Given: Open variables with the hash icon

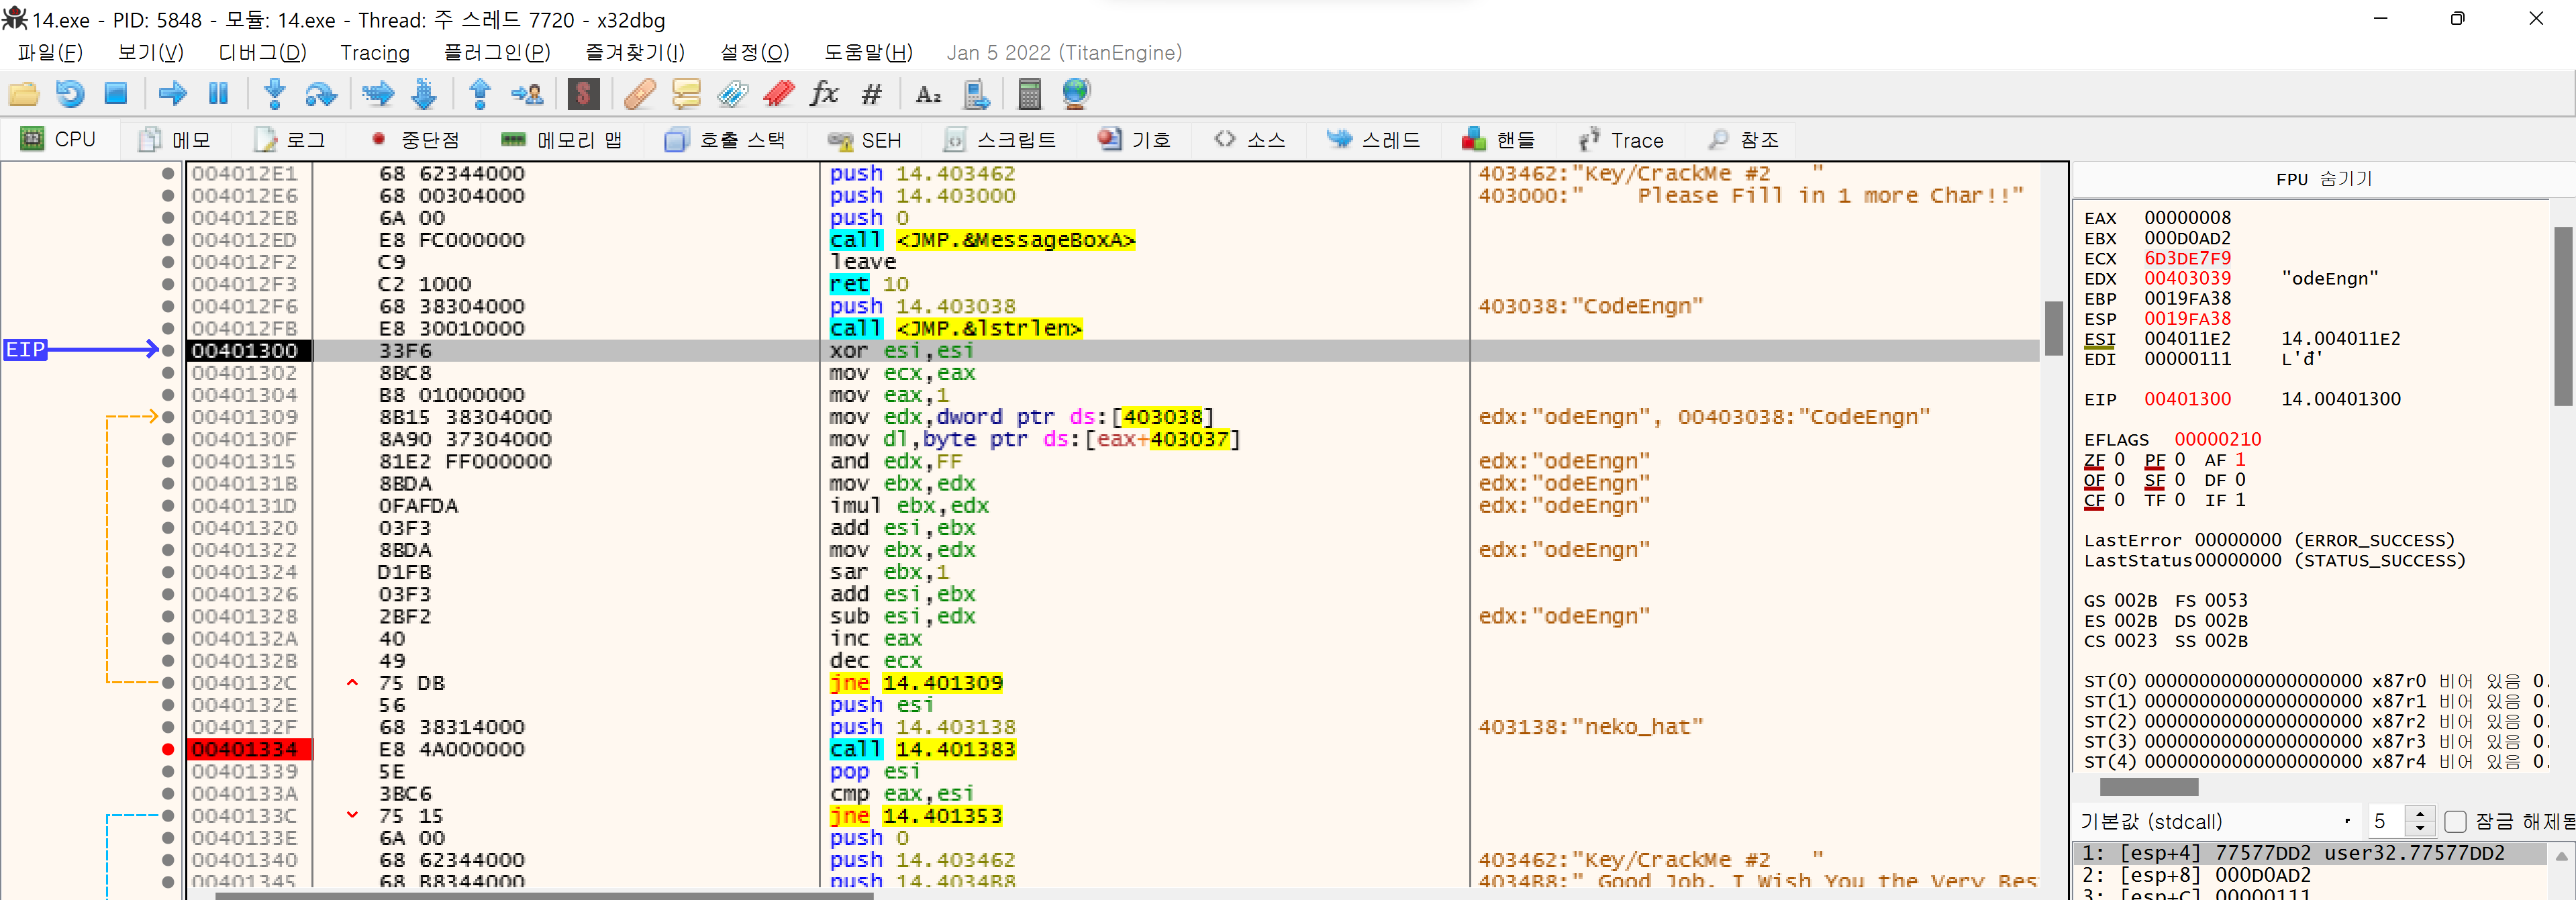Looking at the screenshot, I should (x=871, y=94).
